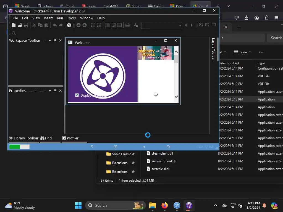Click address bar chevron in File Explorer
The width and height of the screenshot is (283, 212).
click(222, 38)
